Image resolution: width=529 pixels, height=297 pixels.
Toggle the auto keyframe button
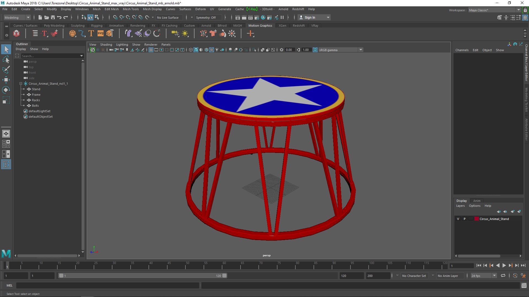515,276
